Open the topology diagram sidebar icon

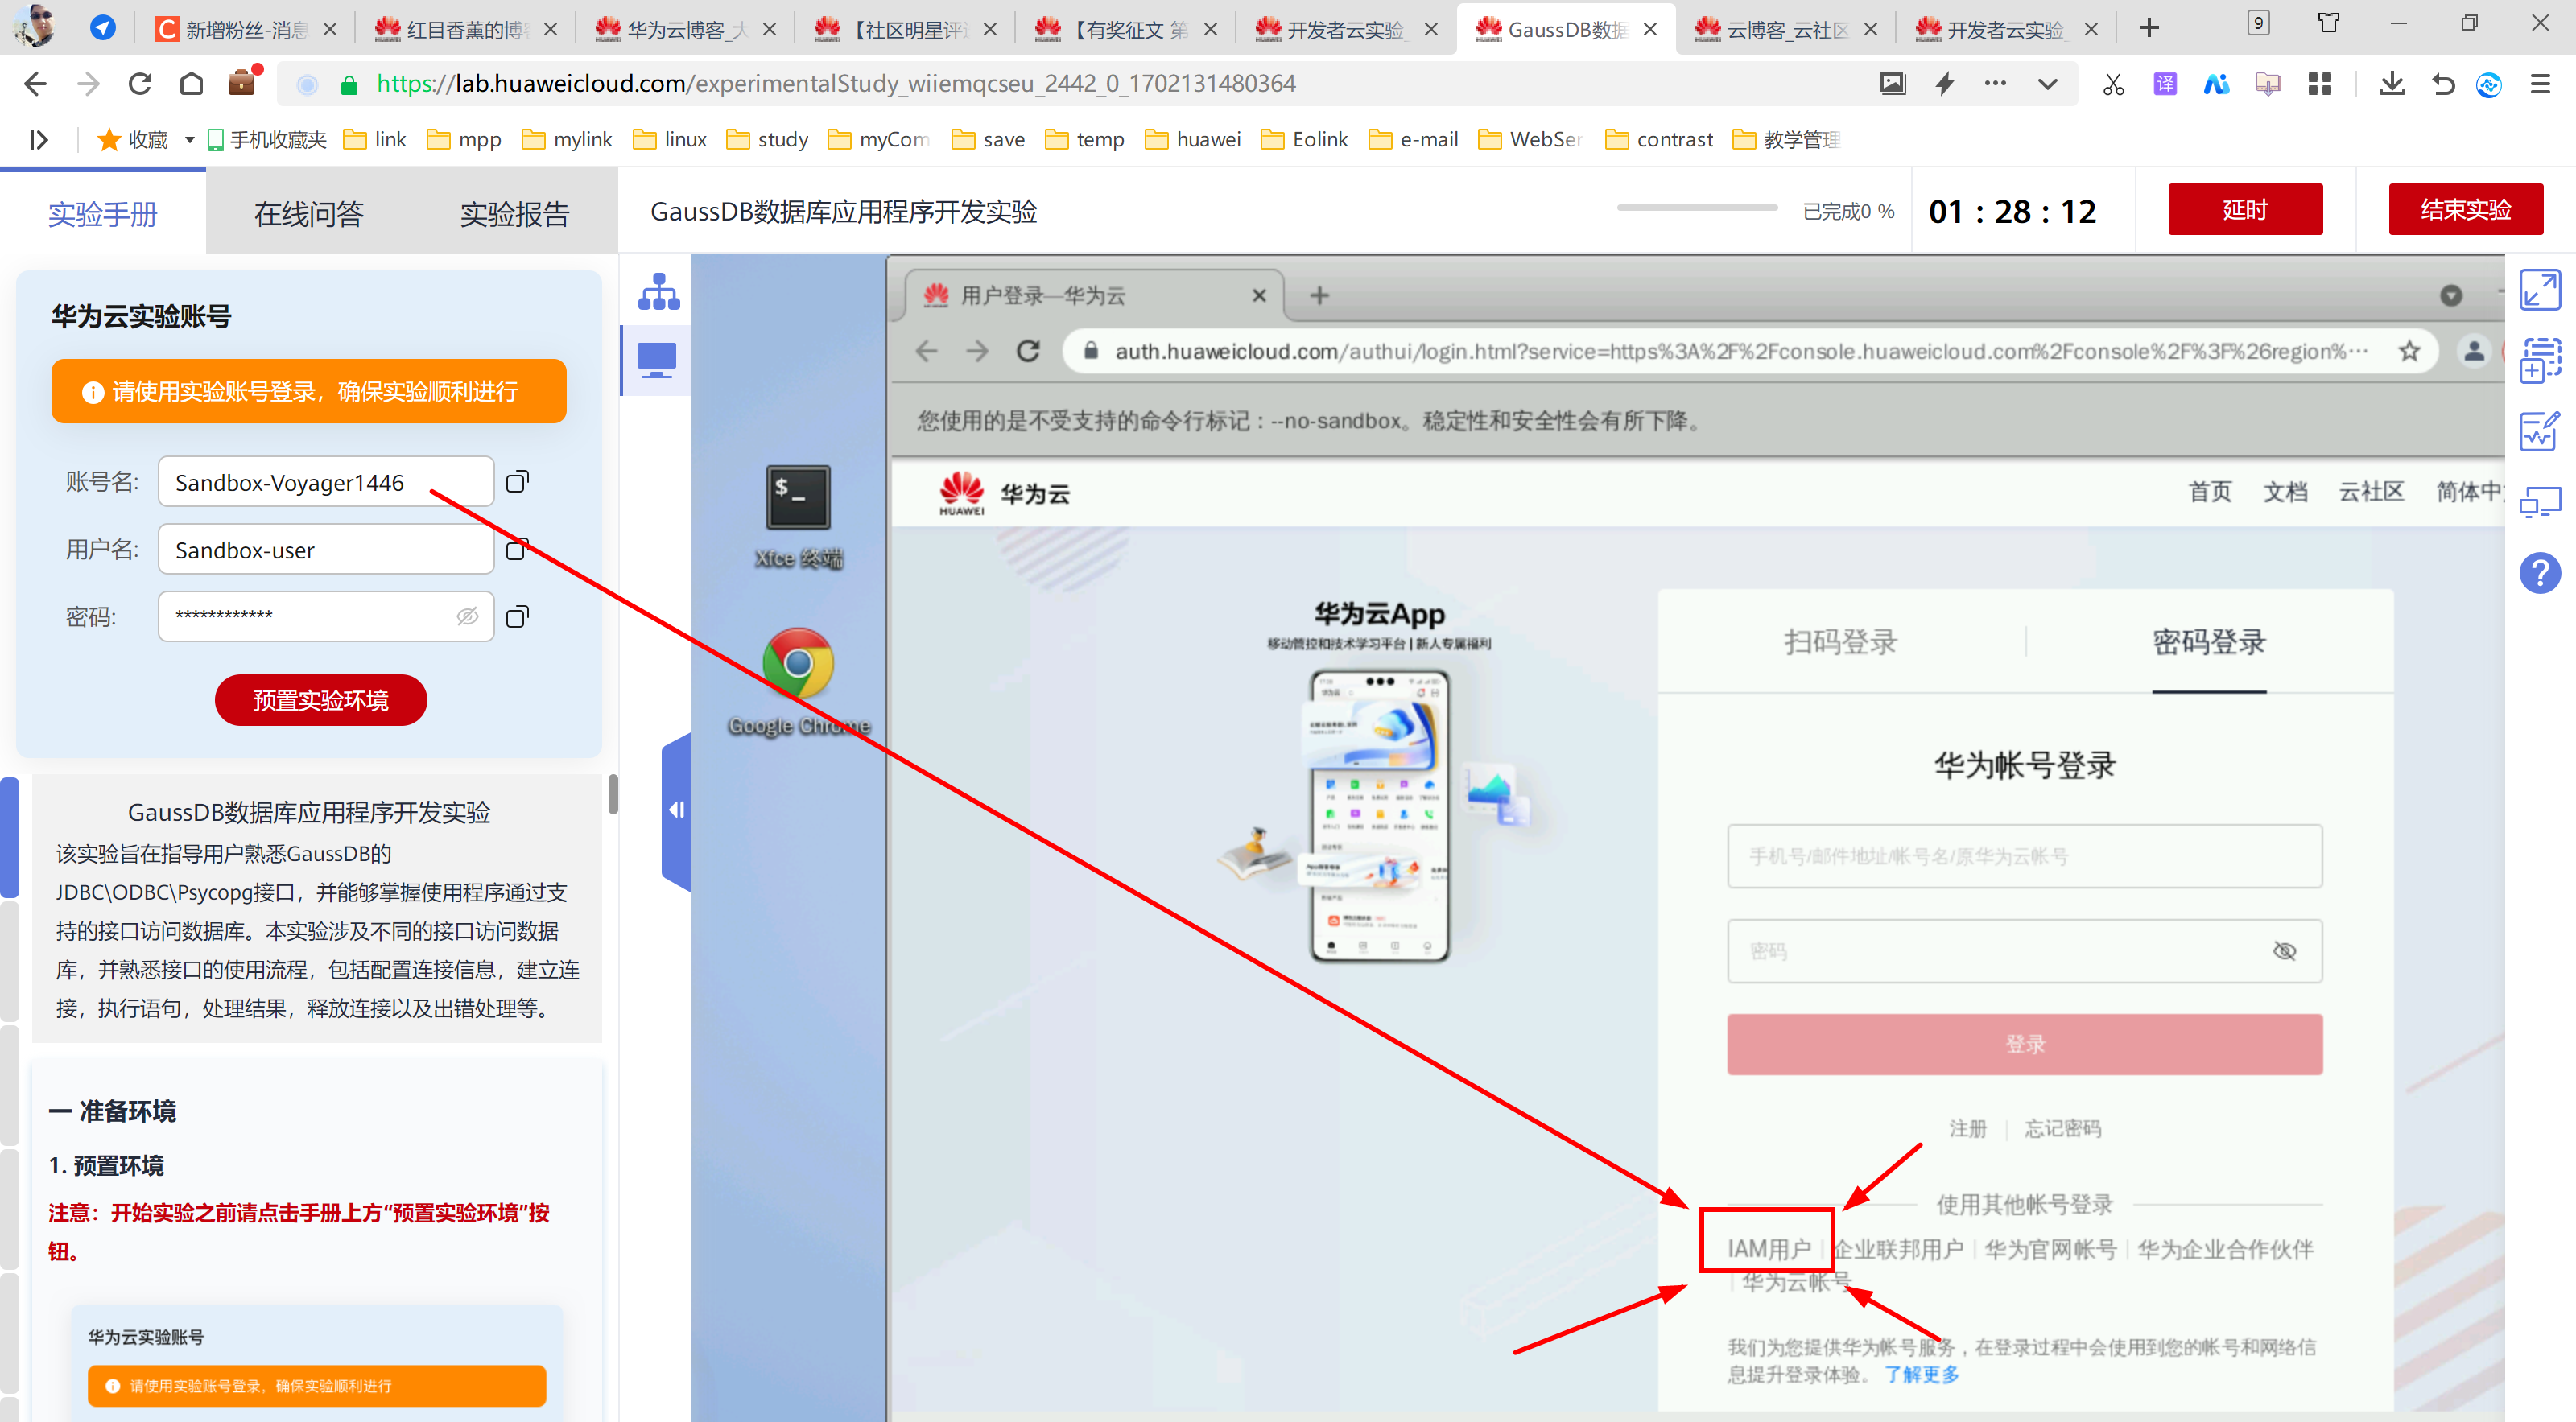tap(658, 291)
